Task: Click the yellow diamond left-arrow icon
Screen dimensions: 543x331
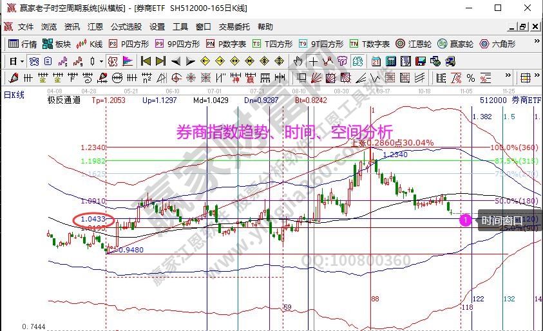Action: coord(205,61)
